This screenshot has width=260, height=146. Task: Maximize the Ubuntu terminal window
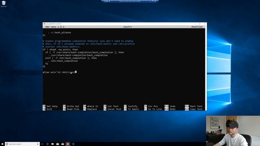[x=200, y=24]
